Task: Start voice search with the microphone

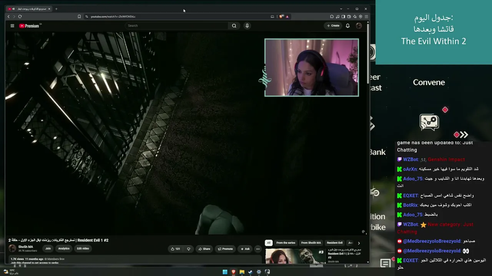Action: point(247,26)
